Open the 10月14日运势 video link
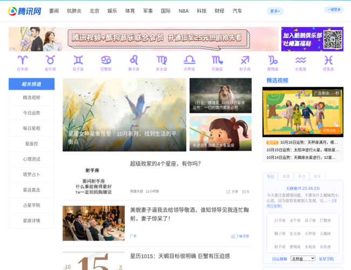 click(301, 158)
